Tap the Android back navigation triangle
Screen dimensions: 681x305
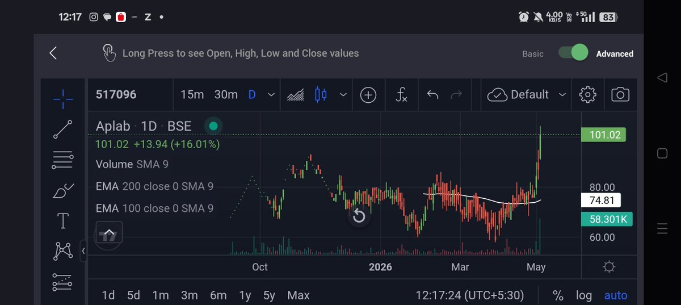(662, 77)
